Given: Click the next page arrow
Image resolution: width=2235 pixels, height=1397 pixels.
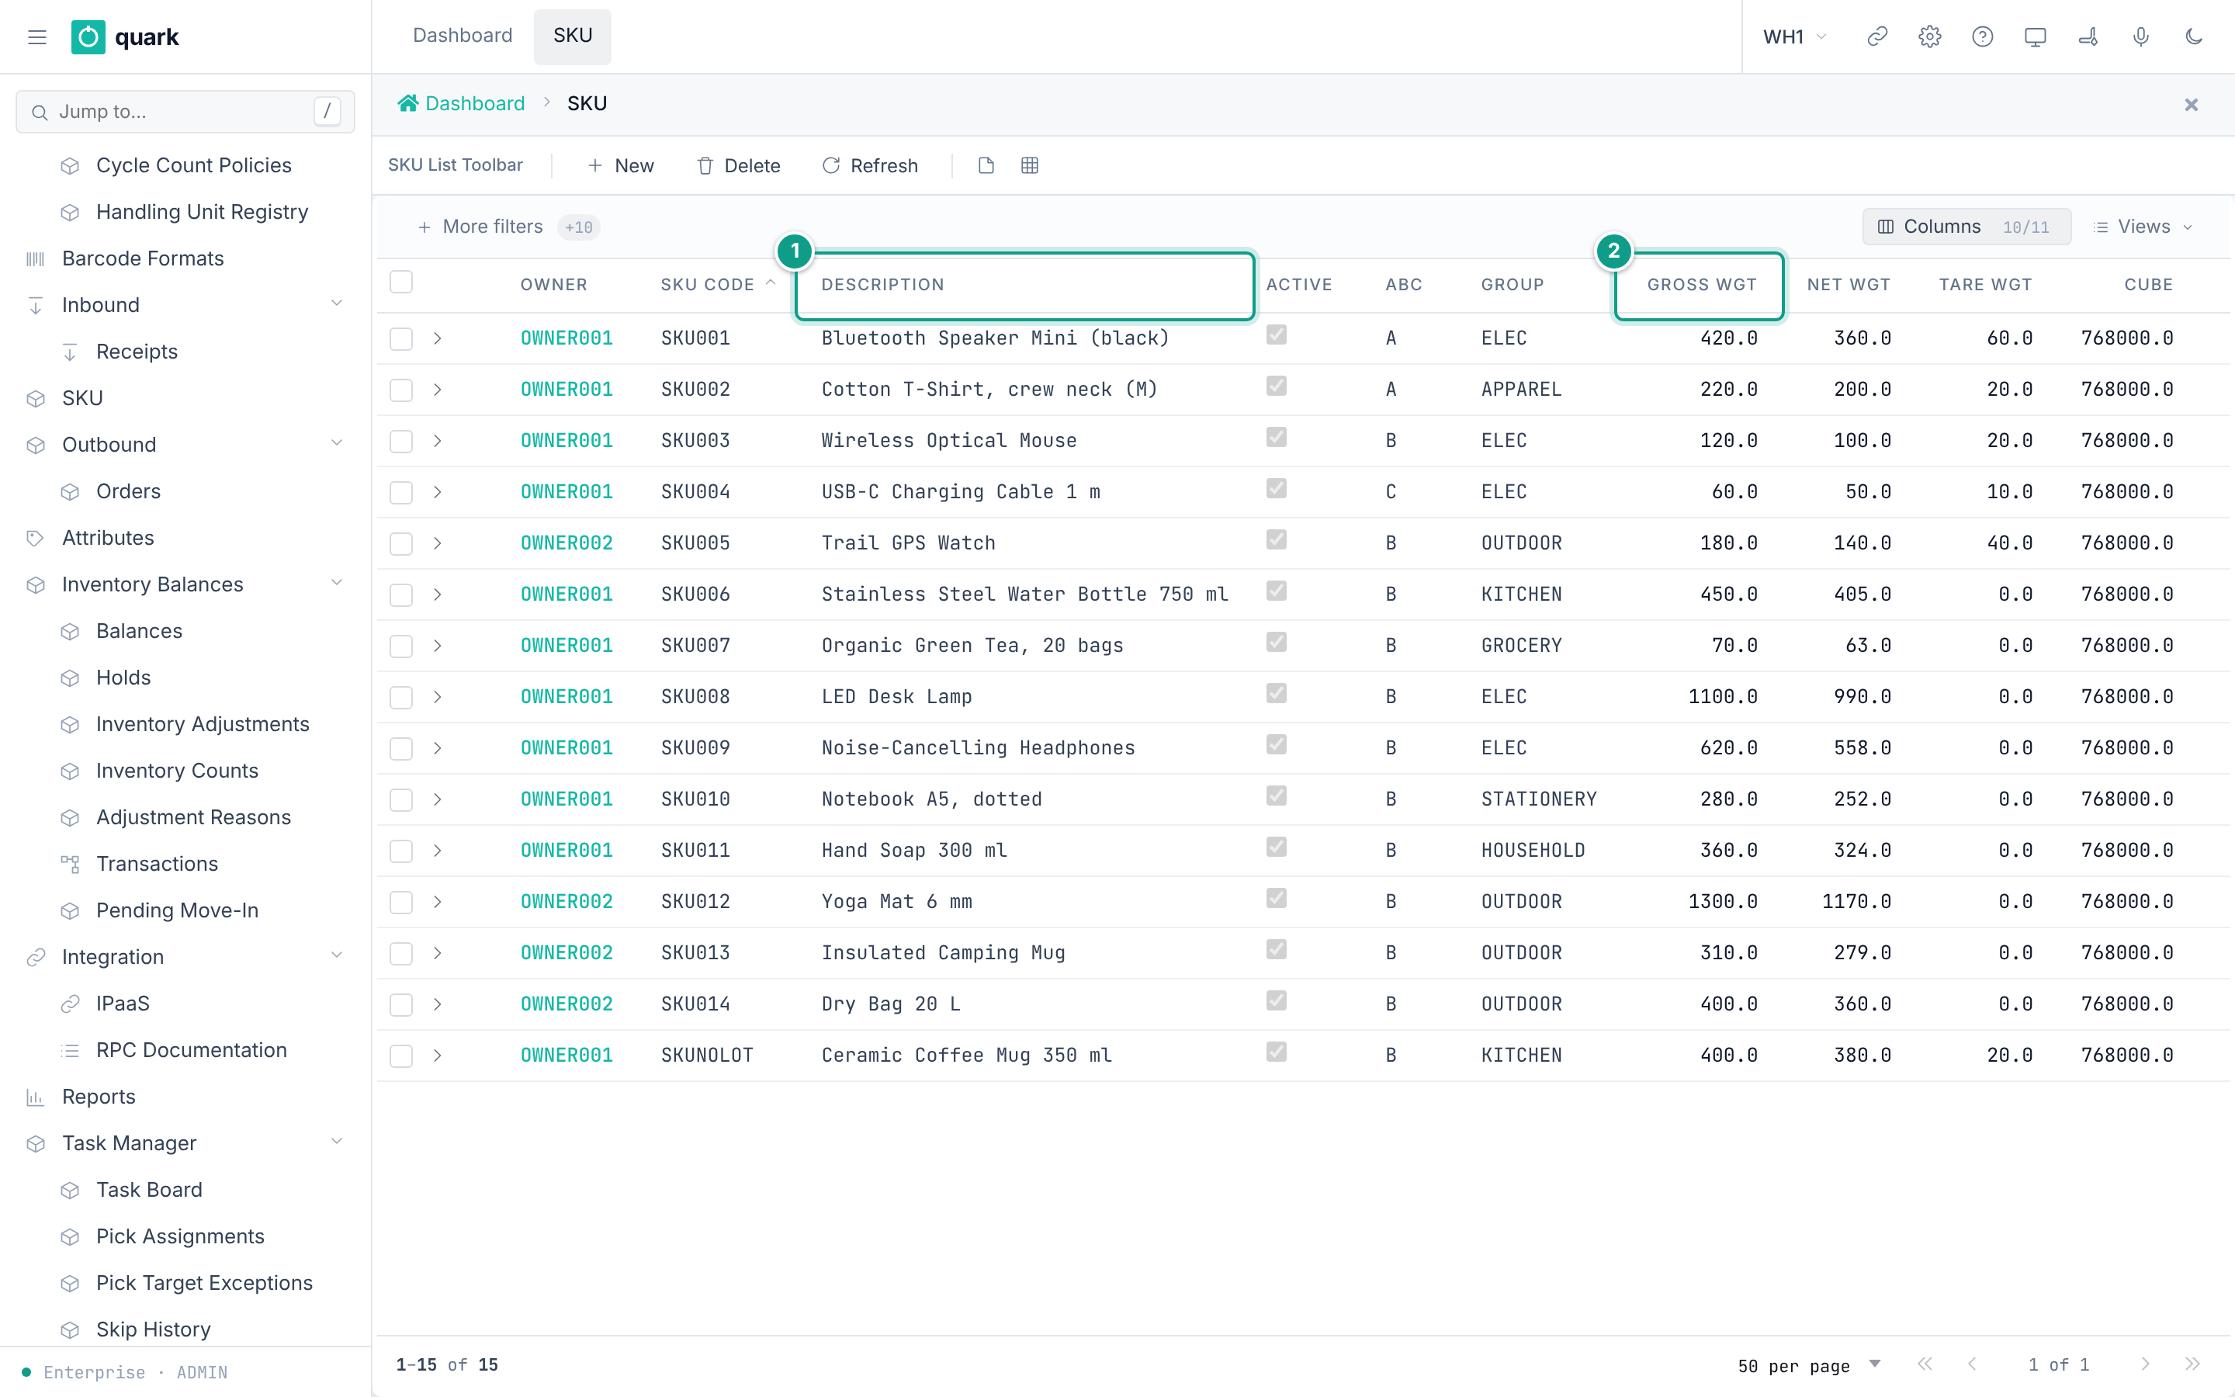Looking at the screenshot, I should (2144, 1364).
